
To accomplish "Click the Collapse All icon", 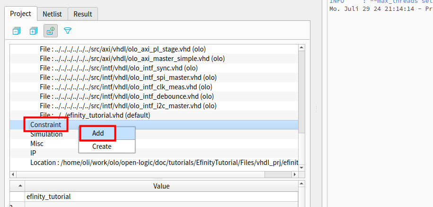I will [x=17, y=31].
